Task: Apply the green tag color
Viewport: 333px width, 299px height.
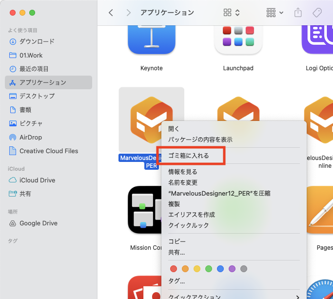Action: point(209,269)
